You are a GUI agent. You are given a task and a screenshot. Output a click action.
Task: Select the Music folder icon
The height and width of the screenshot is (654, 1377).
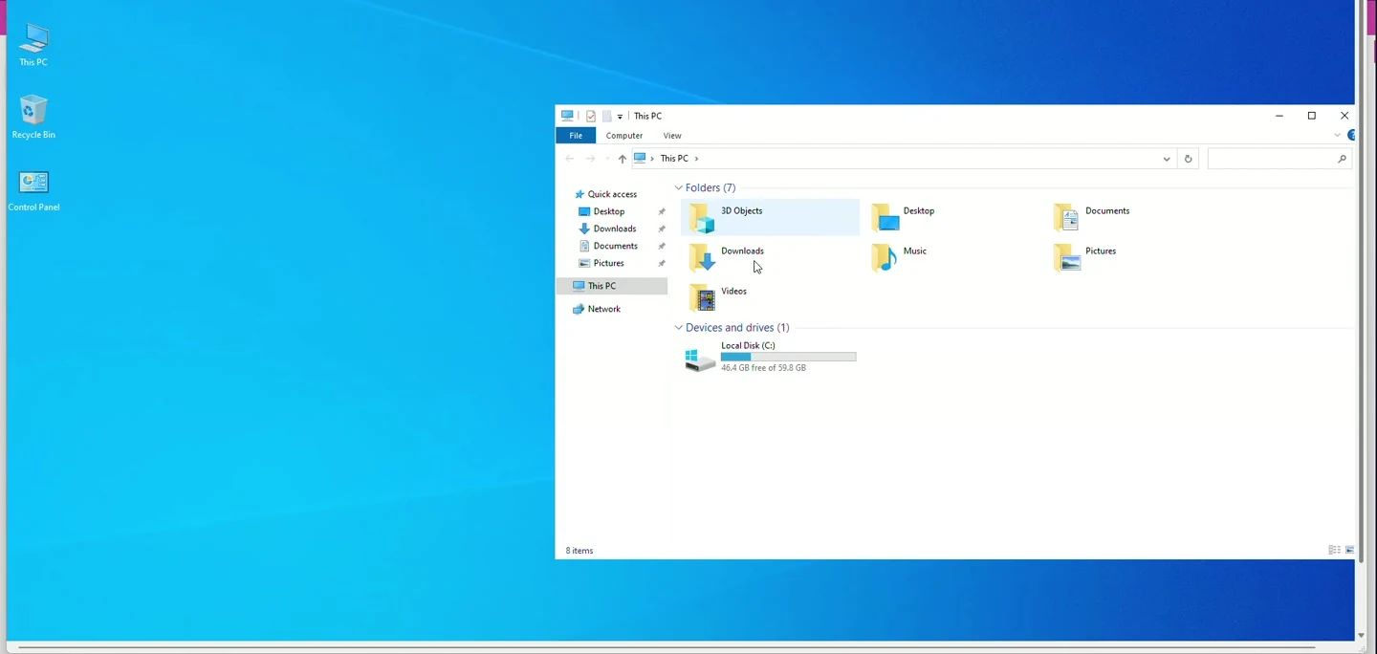point(885,258)
